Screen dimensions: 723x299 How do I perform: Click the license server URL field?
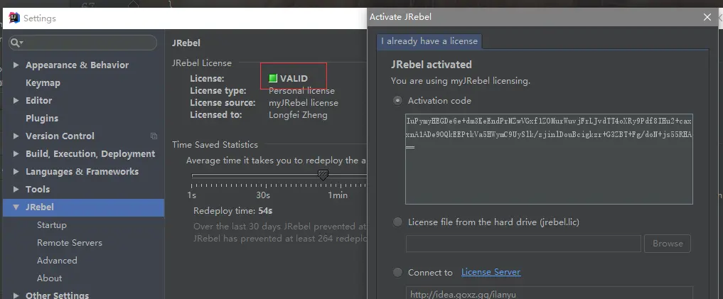point(549,293)
